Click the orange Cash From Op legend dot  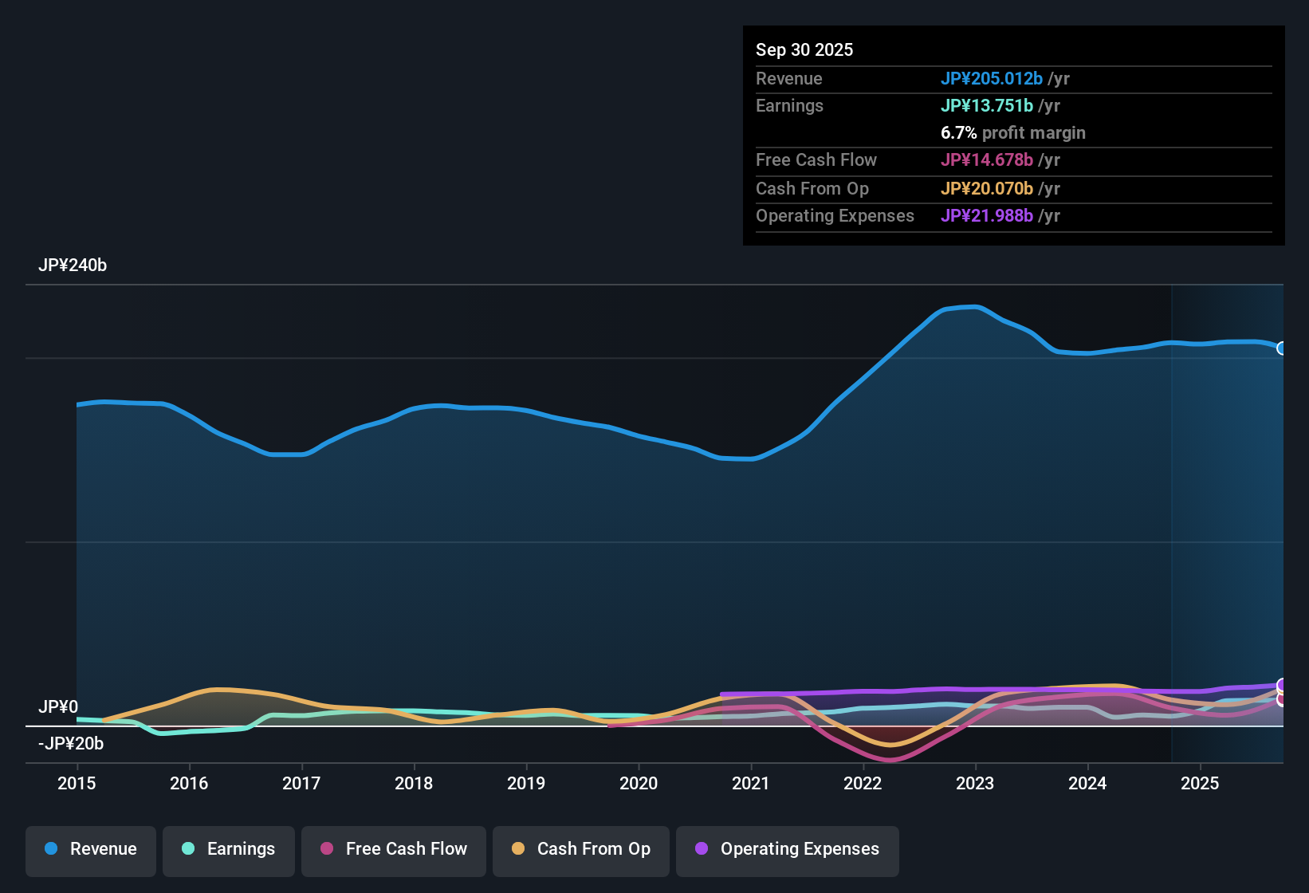(x=519, y=849)
